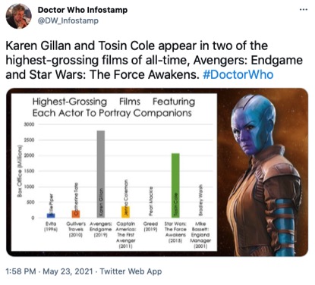Click the chart title text
Viewport: 315px width, 285px height.
tap(114, 107)
